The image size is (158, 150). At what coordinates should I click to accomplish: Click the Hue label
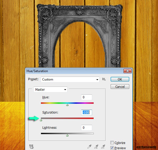(x=46, y=97)
